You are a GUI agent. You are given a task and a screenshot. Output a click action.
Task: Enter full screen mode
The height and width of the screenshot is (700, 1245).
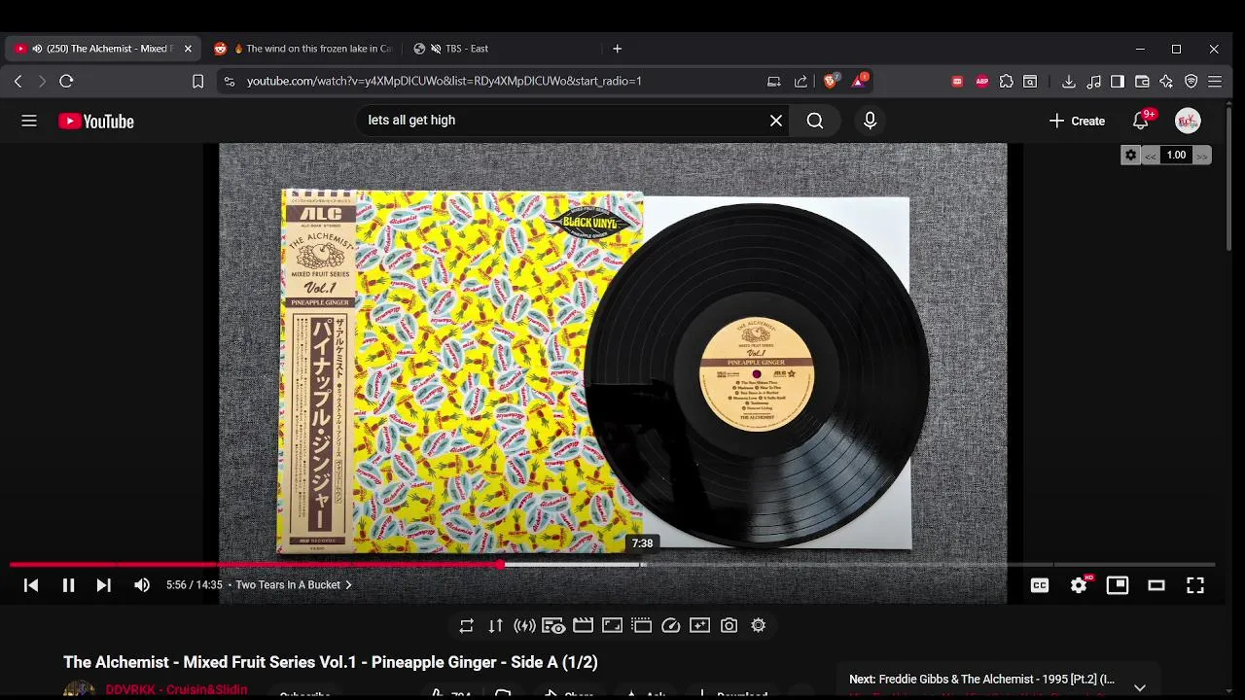coord(1195,585)
